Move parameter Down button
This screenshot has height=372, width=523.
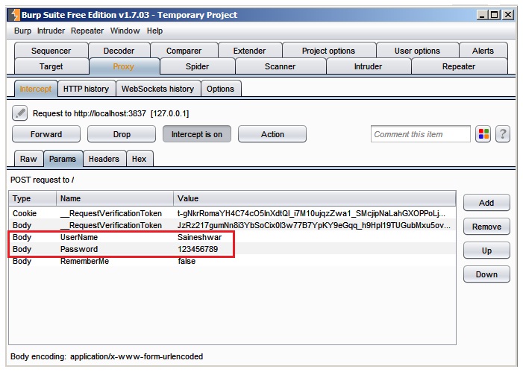(x=486, y=274)
